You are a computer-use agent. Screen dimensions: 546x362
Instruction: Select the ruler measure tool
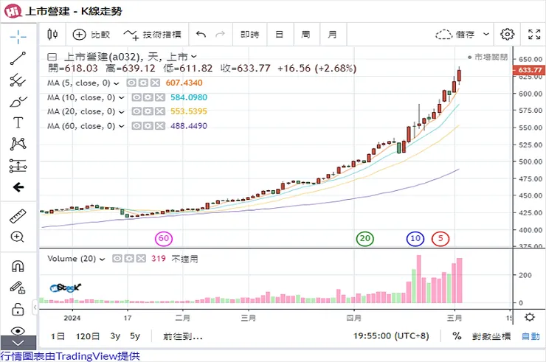(18, 216)
